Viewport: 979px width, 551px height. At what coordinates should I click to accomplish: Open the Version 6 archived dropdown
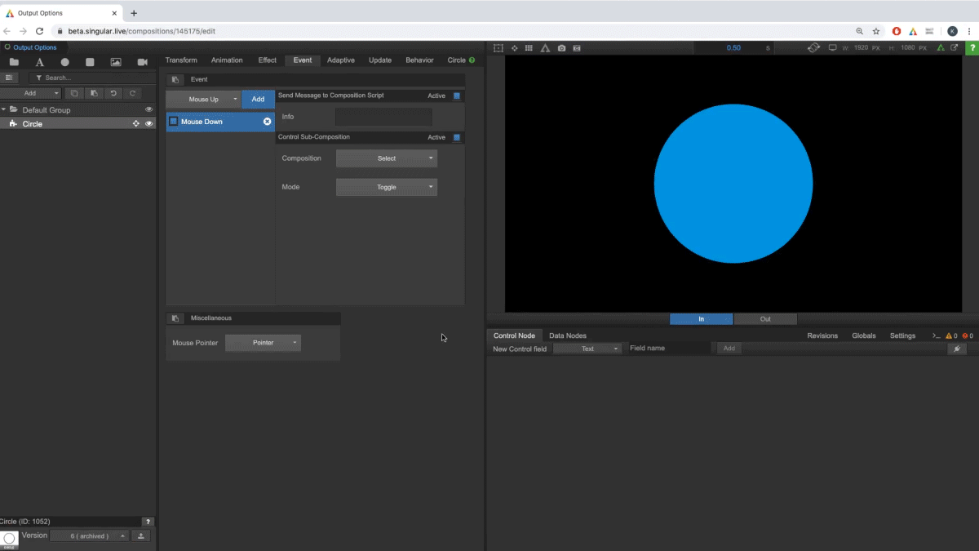[x=89, y=536]
